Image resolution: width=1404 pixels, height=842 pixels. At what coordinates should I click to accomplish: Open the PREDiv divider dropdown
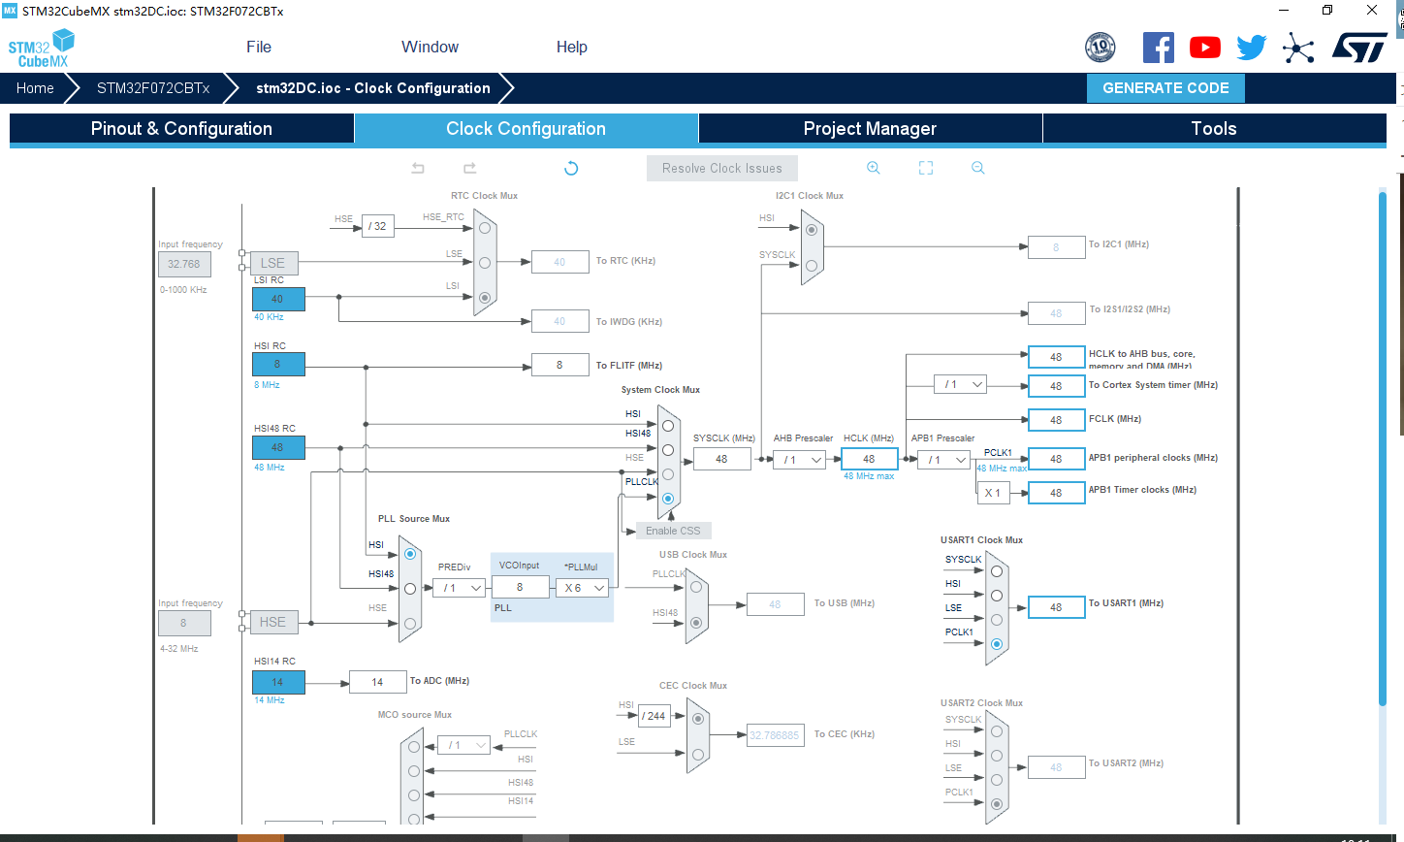click(x=460, y=588)
